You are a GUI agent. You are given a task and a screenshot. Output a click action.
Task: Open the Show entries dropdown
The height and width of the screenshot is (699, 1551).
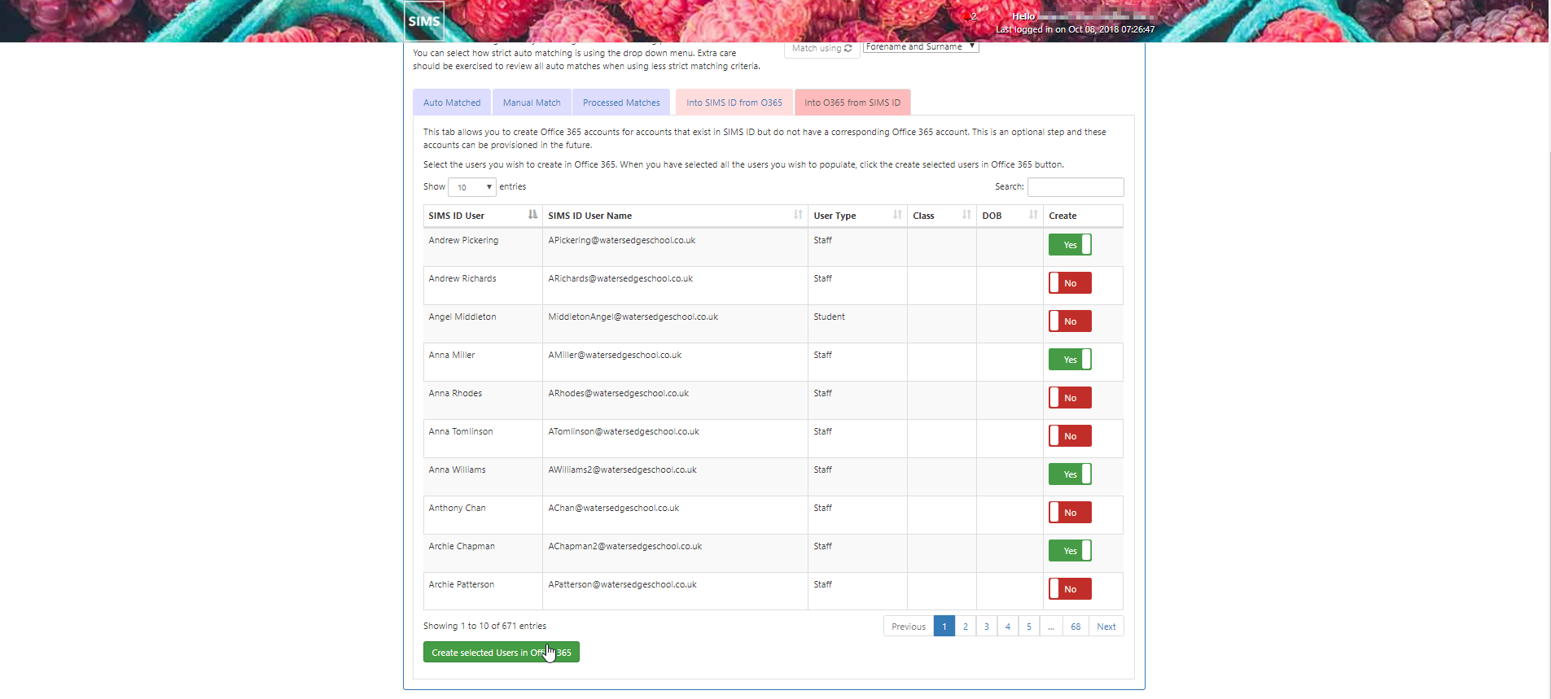pyautogui.click(x=472, y=187)
